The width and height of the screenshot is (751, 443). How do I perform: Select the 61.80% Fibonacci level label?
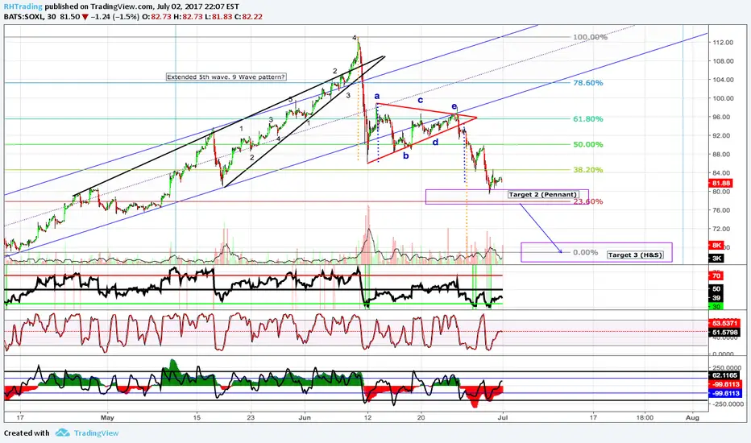click(588, 118)
